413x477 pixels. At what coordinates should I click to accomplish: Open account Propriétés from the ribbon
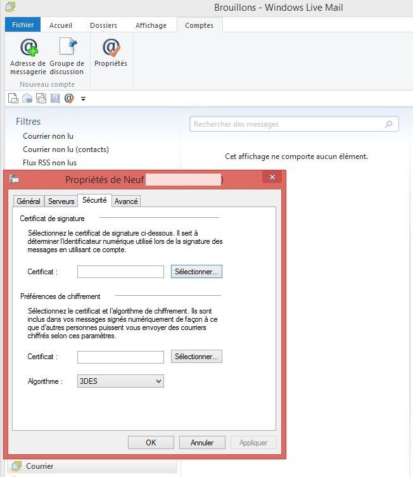point(111,49)
